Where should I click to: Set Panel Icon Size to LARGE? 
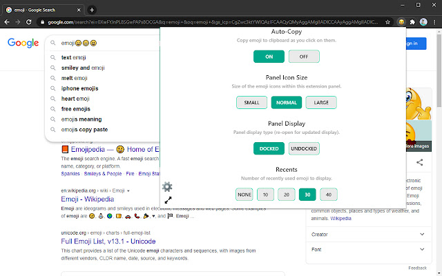pos(321,103)
